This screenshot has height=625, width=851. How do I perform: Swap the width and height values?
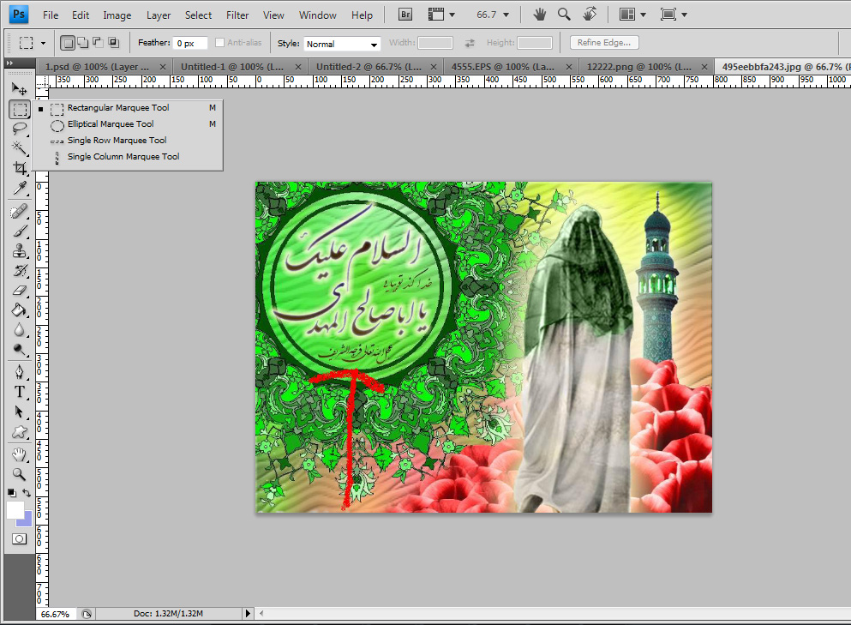point(470,43)
